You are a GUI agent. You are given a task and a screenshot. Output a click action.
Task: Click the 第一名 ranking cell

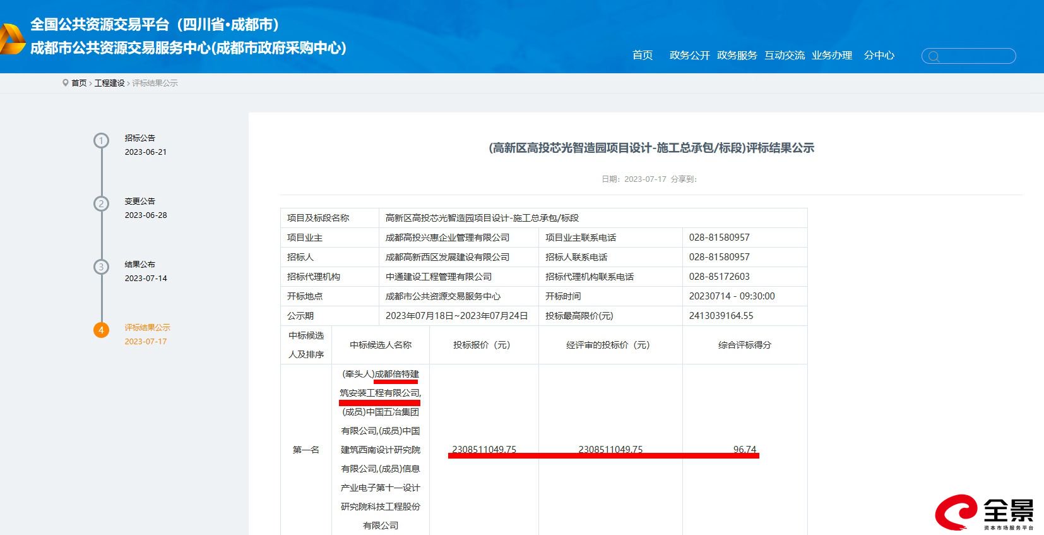click(306, 450)
